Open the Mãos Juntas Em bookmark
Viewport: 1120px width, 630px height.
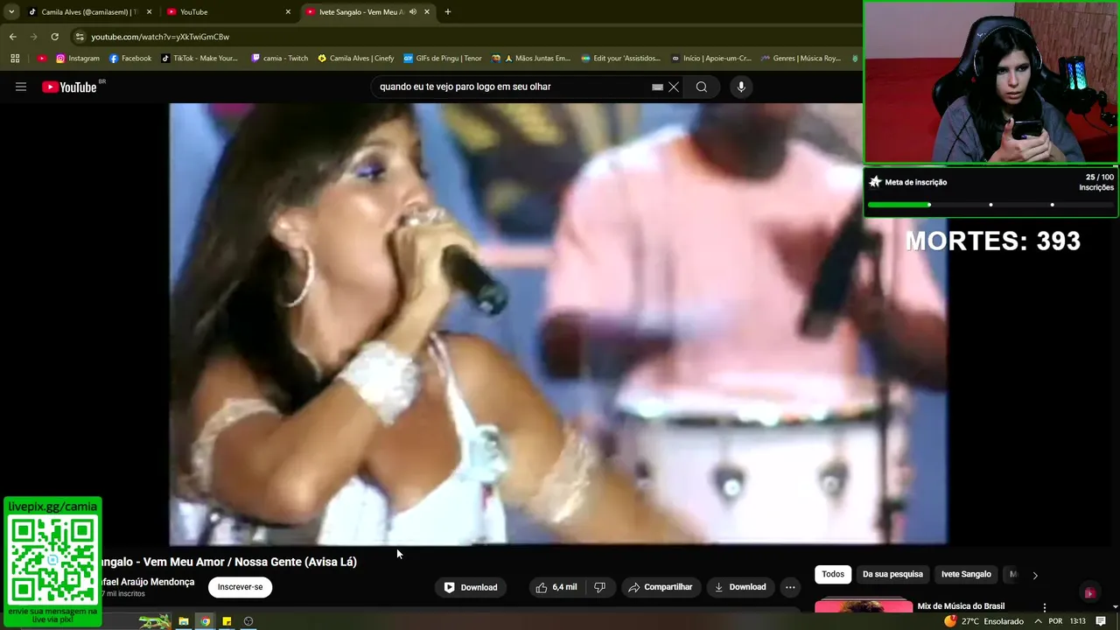(531, 59)
